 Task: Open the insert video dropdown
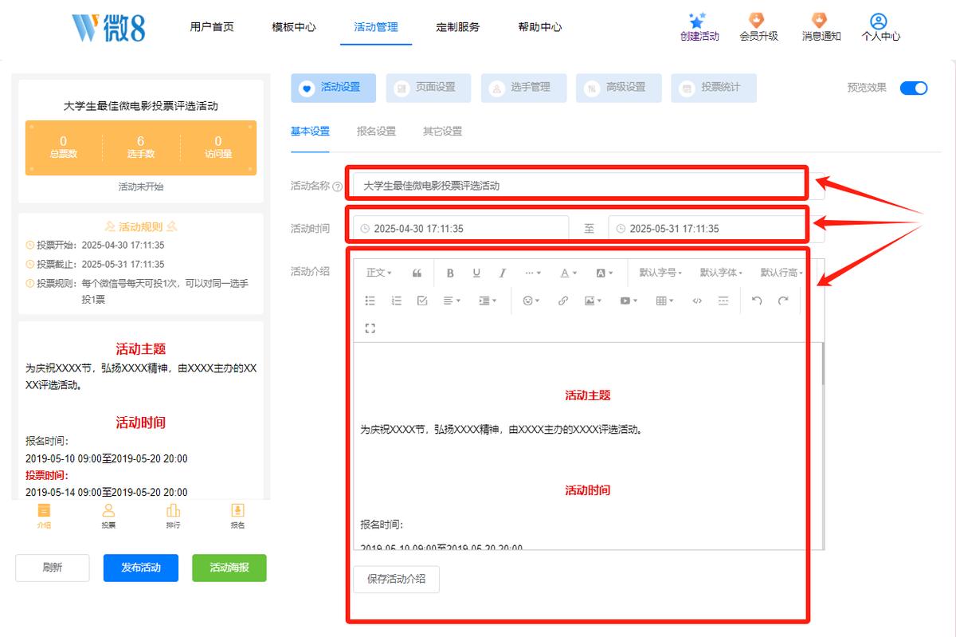click(629, 301)
